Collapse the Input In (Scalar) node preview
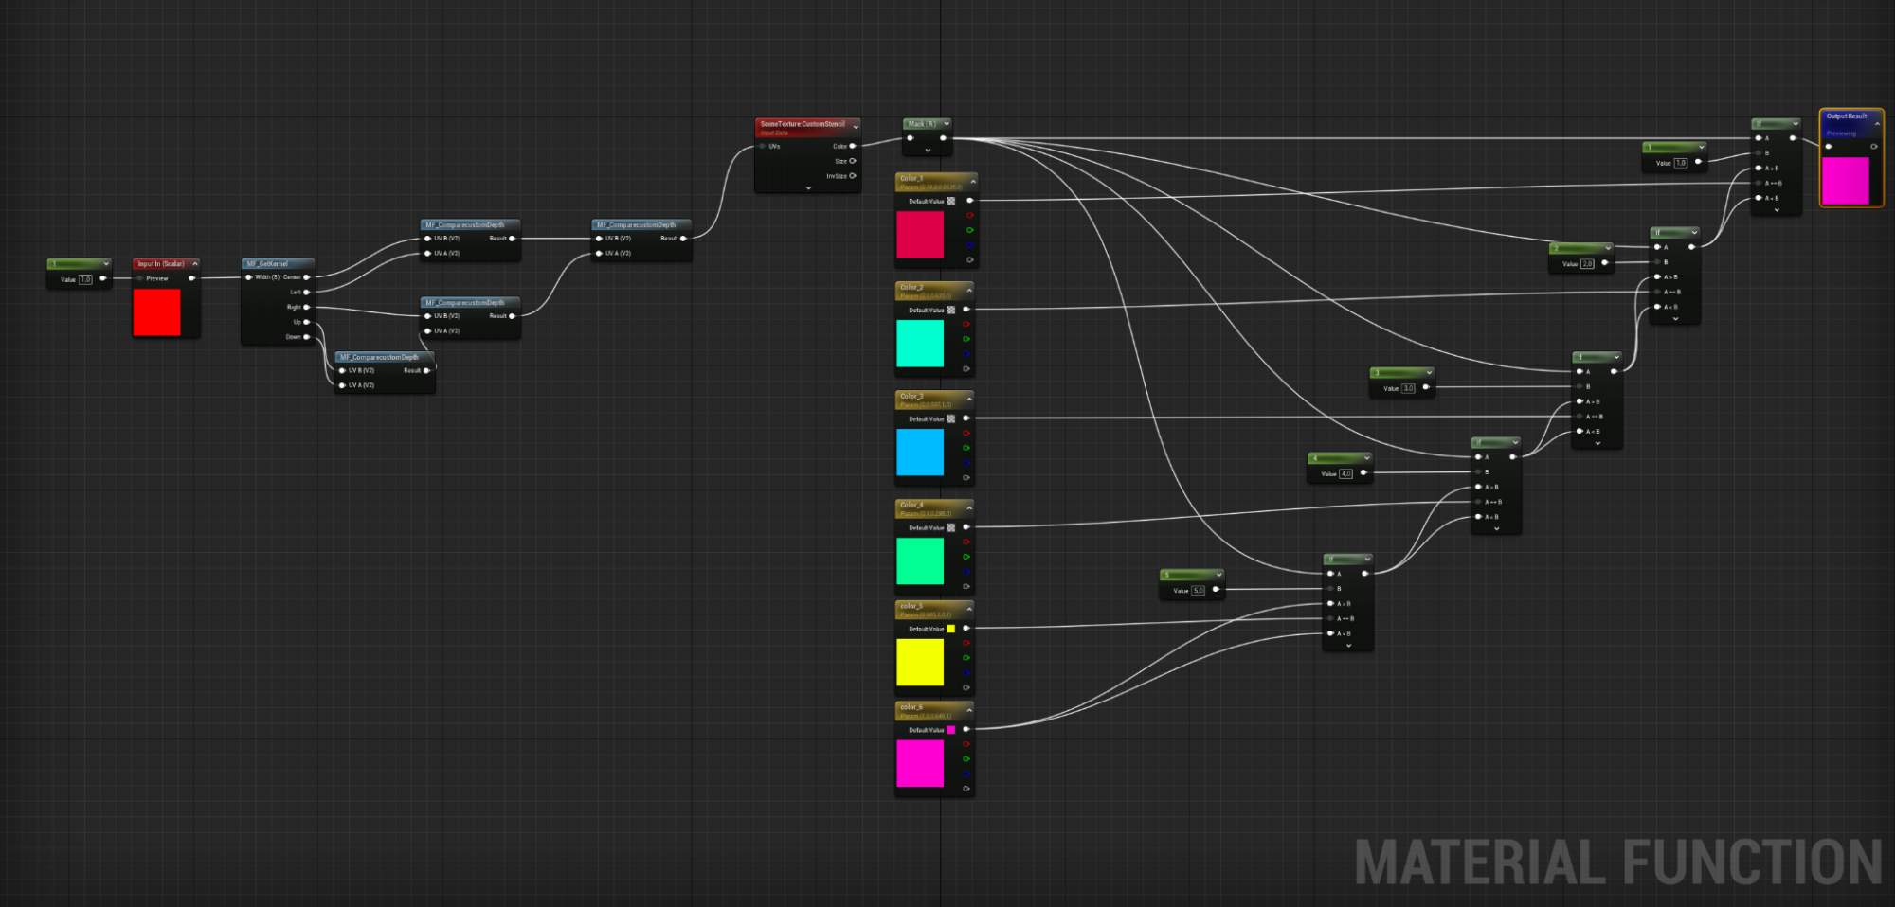This screenshot has height=907, width=1895. (x=195, y=264)
